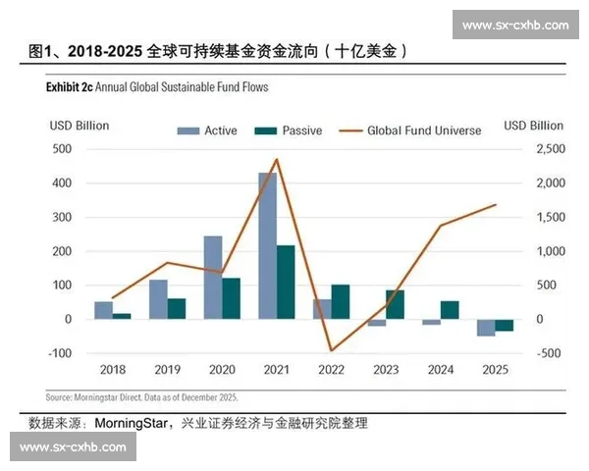Click the Active legend color swatch
This screenshot has width=589, height=471.
pyautogui.click(x=188, y=131)
